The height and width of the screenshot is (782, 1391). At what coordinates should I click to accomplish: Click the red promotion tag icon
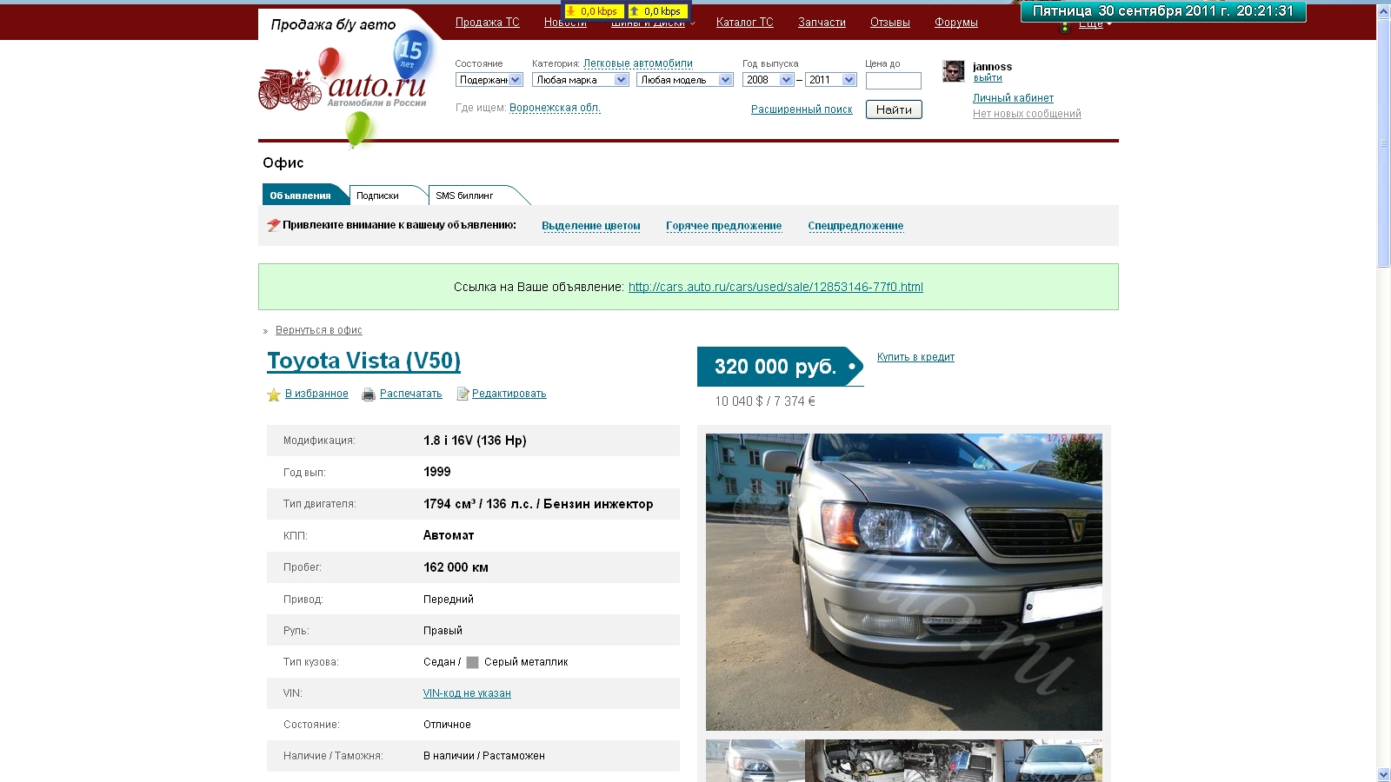[273, 226]
